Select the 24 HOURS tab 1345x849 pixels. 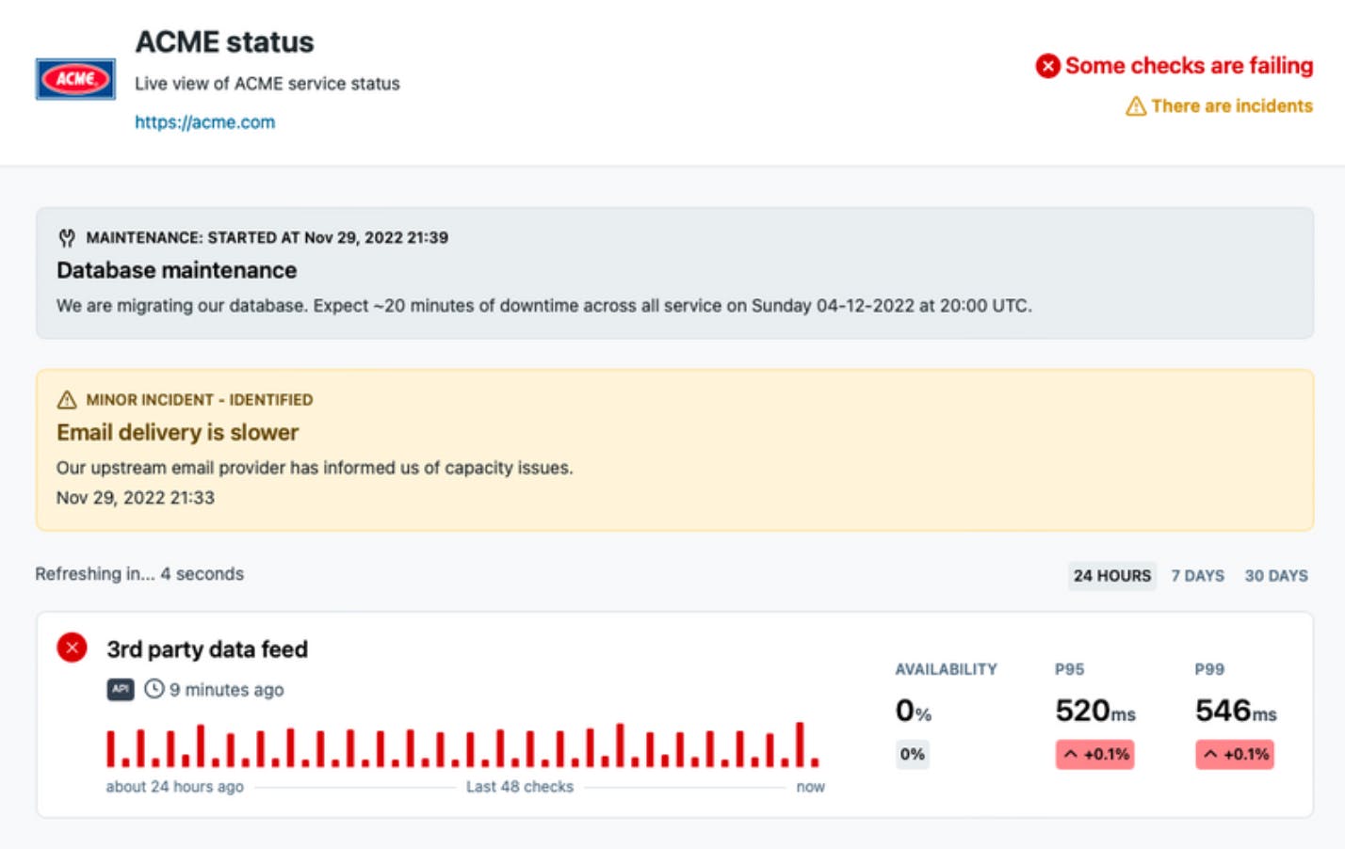point(1111,575)
